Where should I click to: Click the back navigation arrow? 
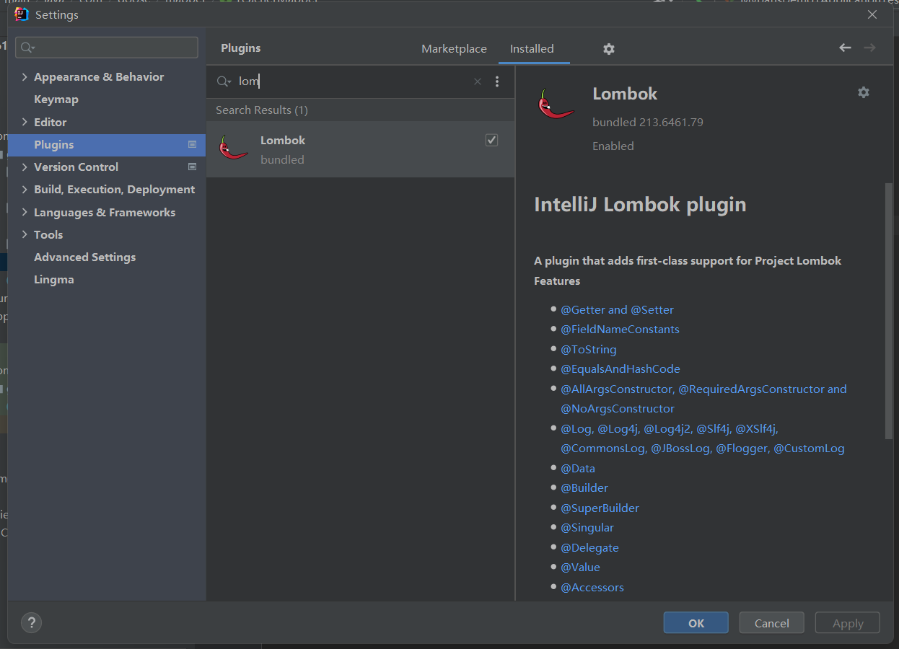coord(845,48)
